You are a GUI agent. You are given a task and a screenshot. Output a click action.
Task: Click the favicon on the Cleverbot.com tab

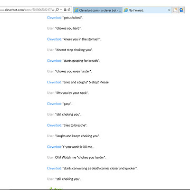coord(77,10)
